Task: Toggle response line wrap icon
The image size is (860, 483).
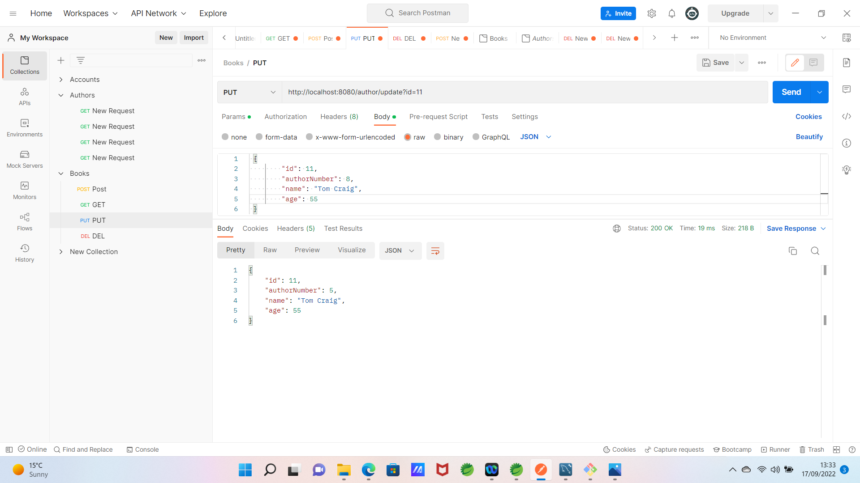Action: click(x=435, y=251)
